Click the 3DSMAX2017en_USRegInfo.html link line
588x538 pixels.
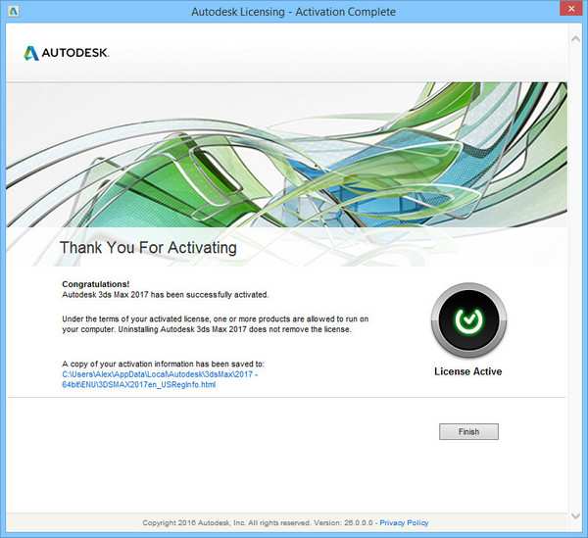pos(138,385)
